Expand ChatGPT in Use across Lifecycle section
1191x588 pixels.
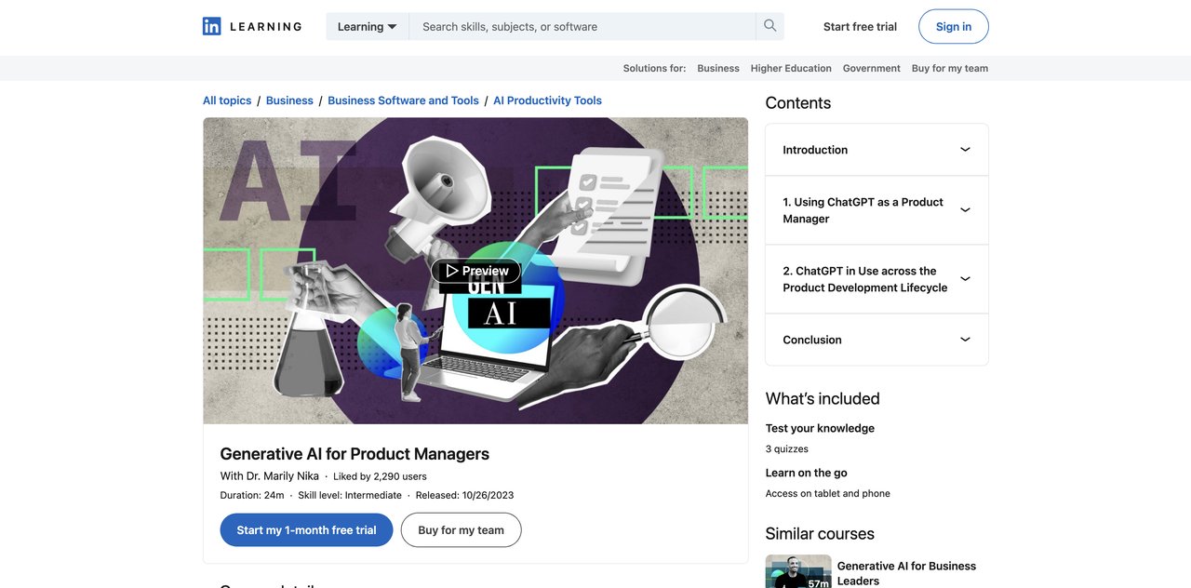877,279
